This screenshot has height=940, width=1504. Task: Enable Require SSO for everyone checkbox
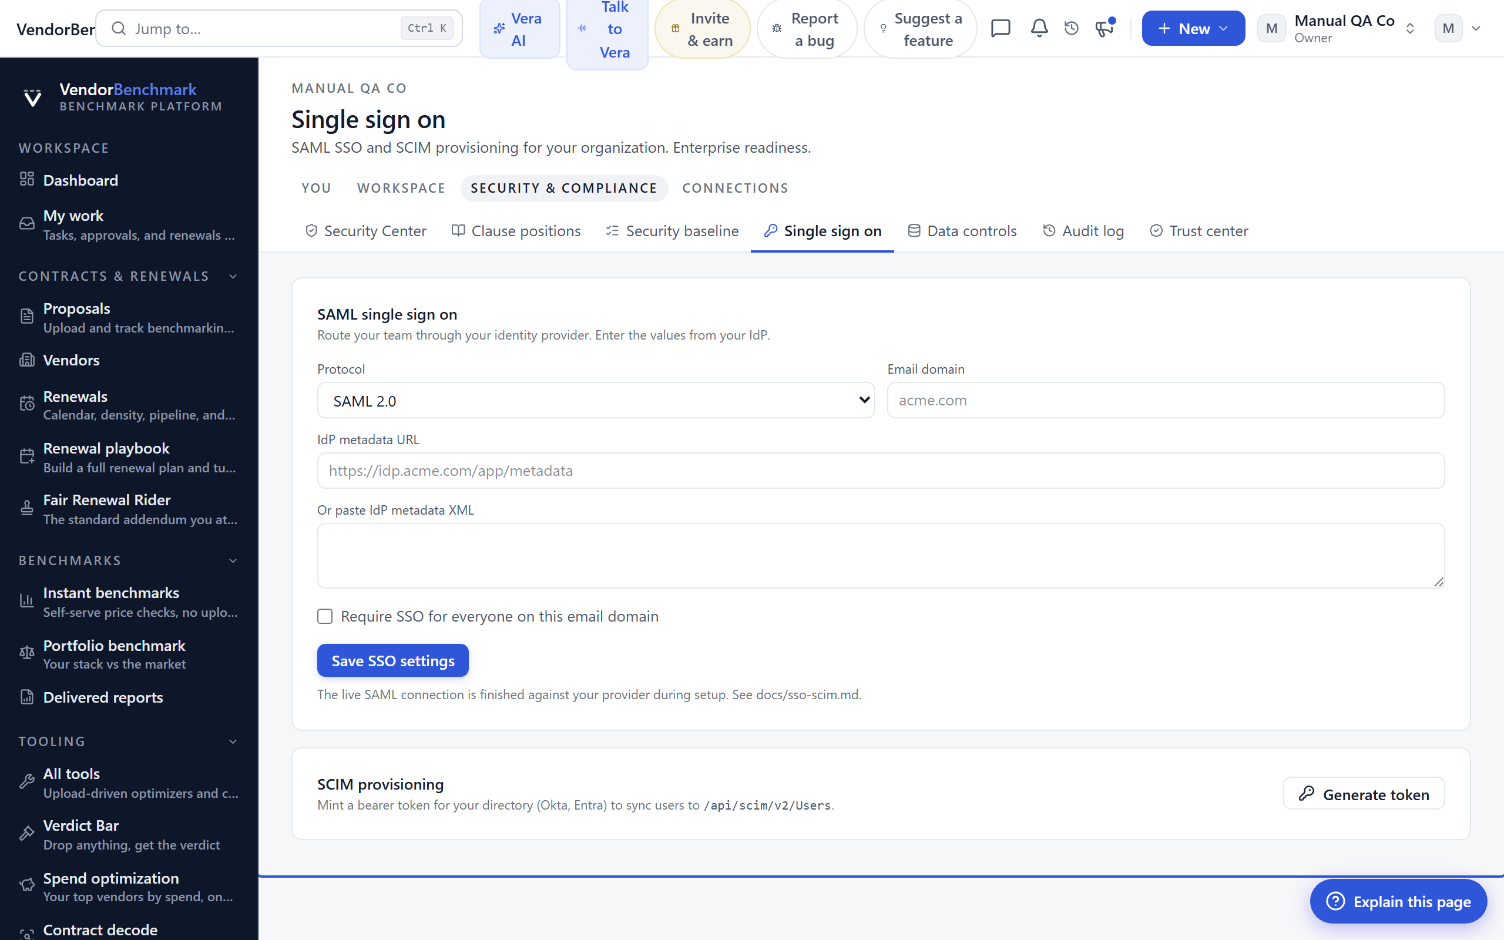point(324,616)
